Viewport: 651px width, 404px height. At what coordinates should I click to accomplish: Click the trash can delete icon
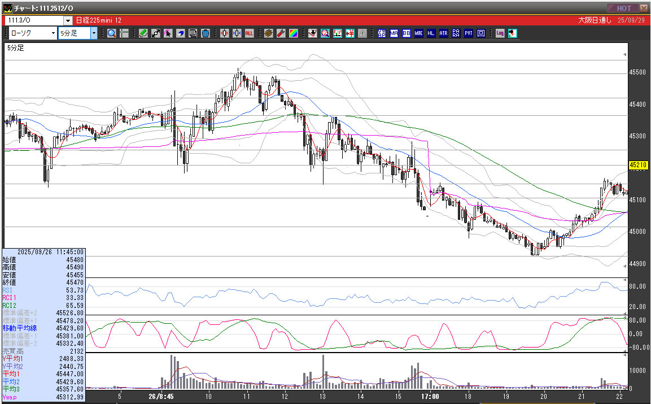pos(206,33)
